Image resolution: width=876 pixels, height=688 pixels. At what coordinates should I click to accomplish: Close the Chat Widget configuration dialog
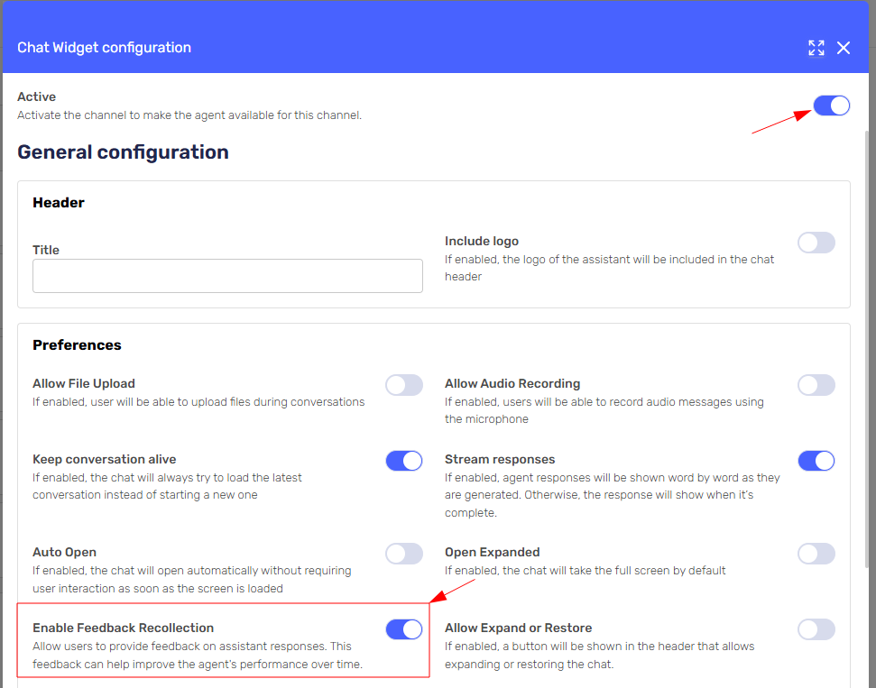click(x=844, y=48)
